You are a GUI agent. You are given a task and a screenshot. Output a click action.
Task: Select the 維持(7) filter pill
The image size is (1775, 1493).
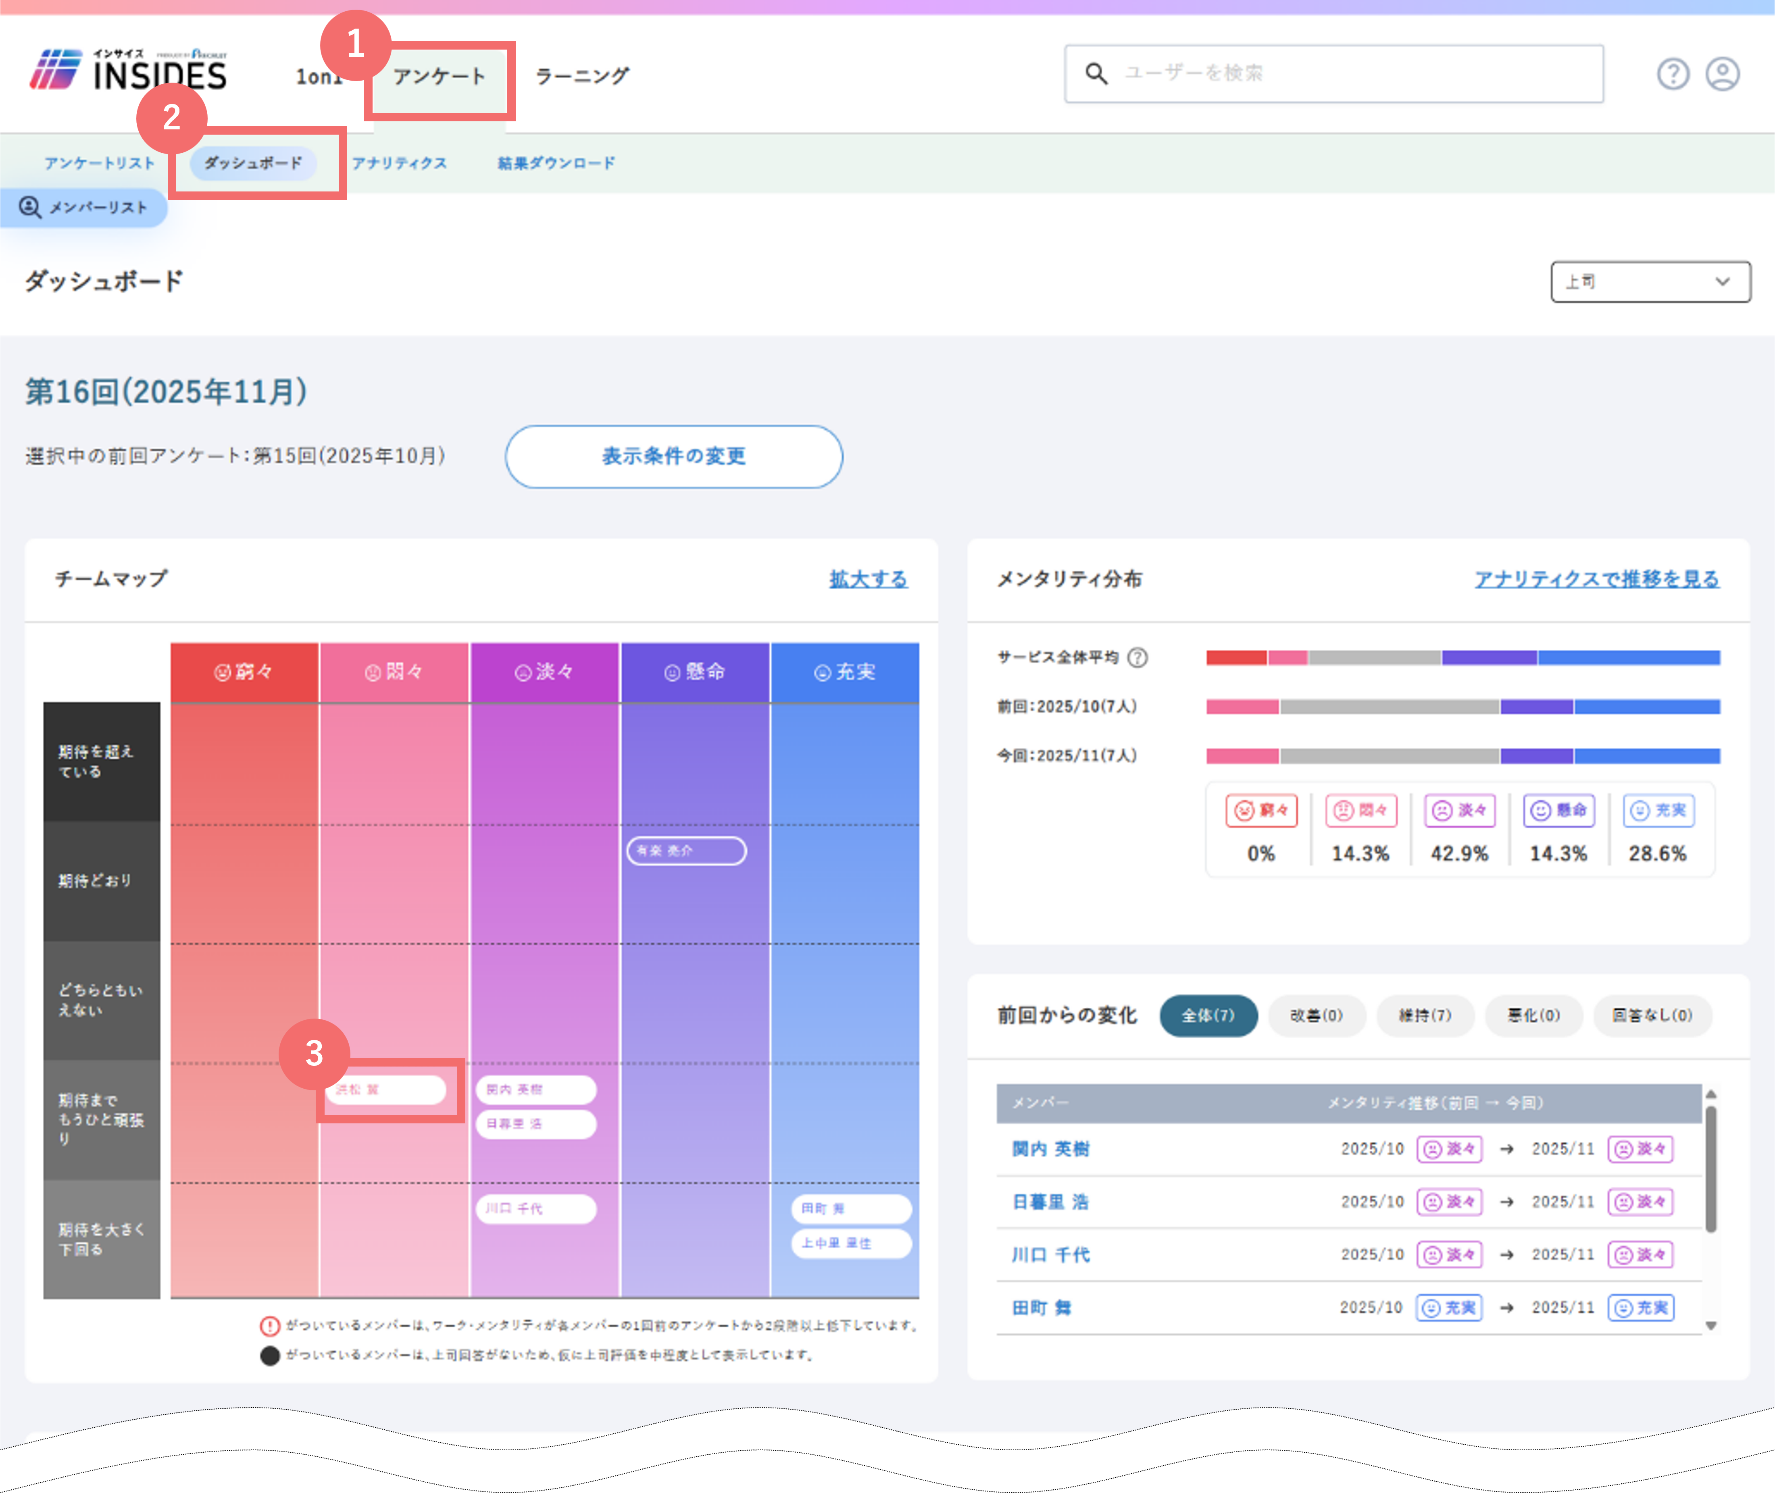1425,1016
